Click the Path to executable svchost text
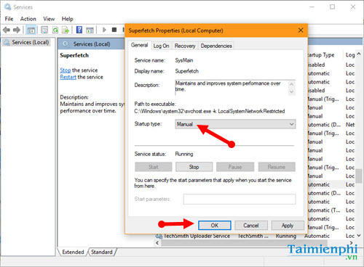 [210, 111]
